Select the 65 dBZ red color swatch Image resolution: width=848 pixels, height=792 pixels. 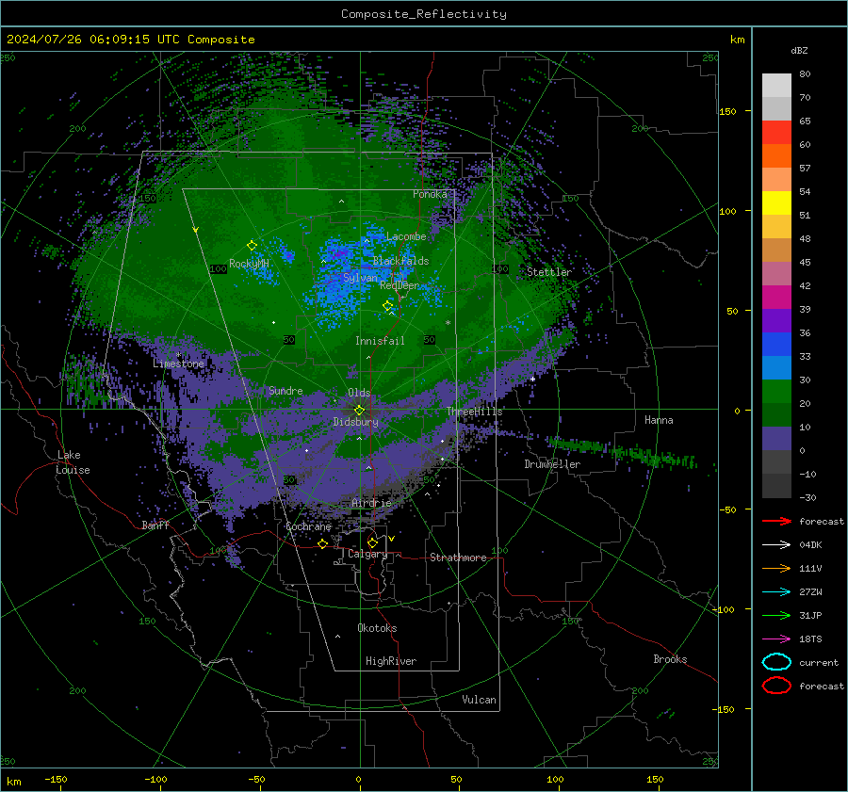pyautogui.click(x=776, y=133)
